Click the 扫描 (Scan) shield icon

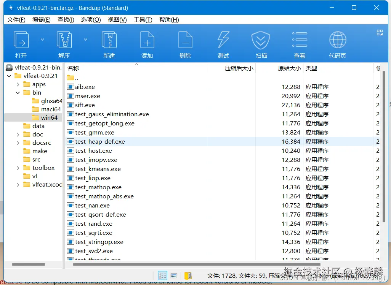[x=261, y=40]
